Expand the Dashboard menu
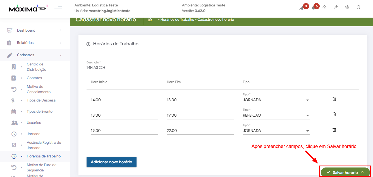 coord(35,30)
